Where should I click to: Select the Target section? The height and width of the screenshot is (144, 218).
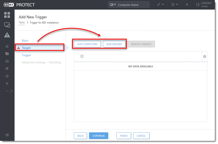[40, 48]
